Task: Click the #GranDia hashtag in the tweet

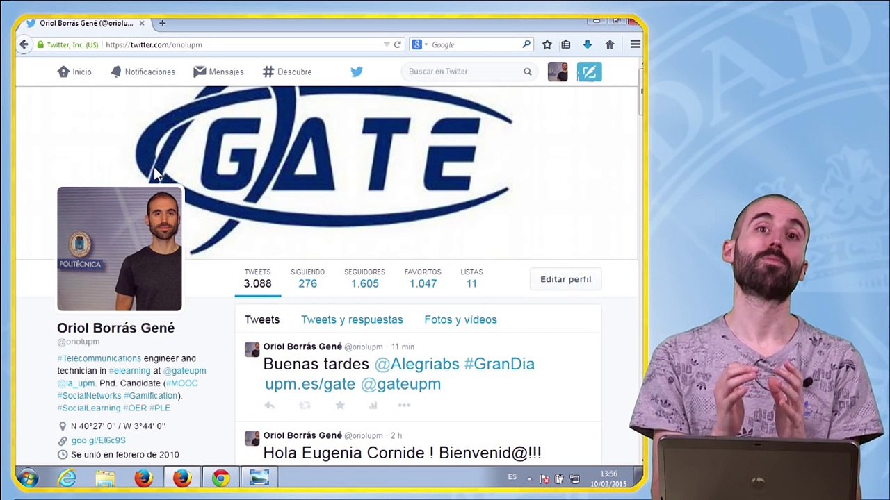Action: pos(499,364)
